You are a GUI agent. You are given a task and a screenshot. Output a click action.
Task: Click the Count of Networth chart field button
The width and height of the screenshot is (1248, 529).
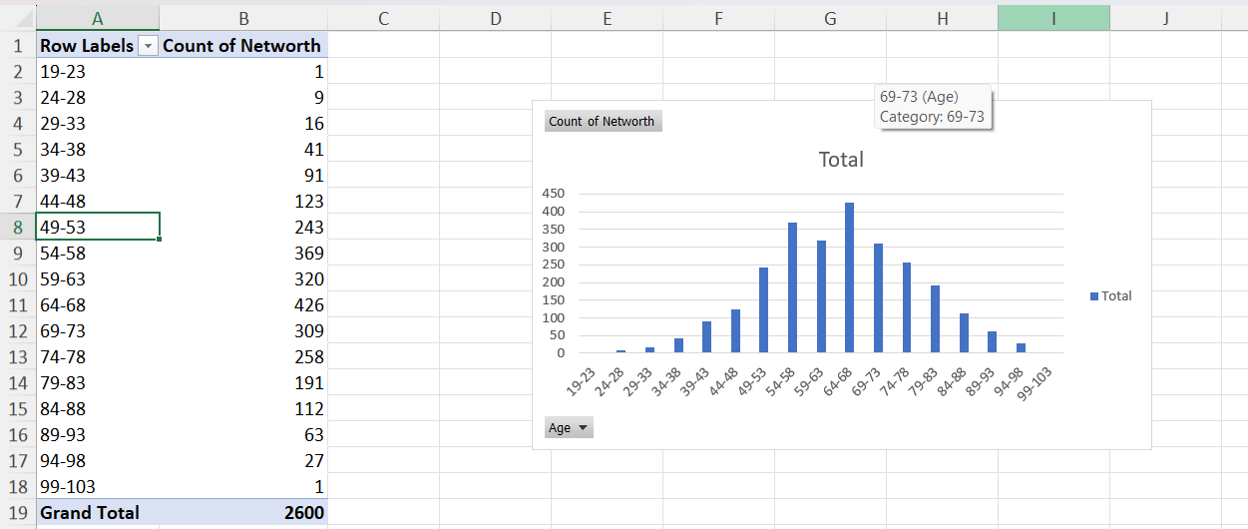pos(603,122)
